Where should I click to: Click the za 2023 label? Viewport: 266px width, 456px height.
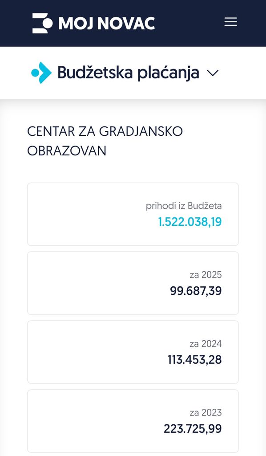pyautogui.click(x=206, y=413)
